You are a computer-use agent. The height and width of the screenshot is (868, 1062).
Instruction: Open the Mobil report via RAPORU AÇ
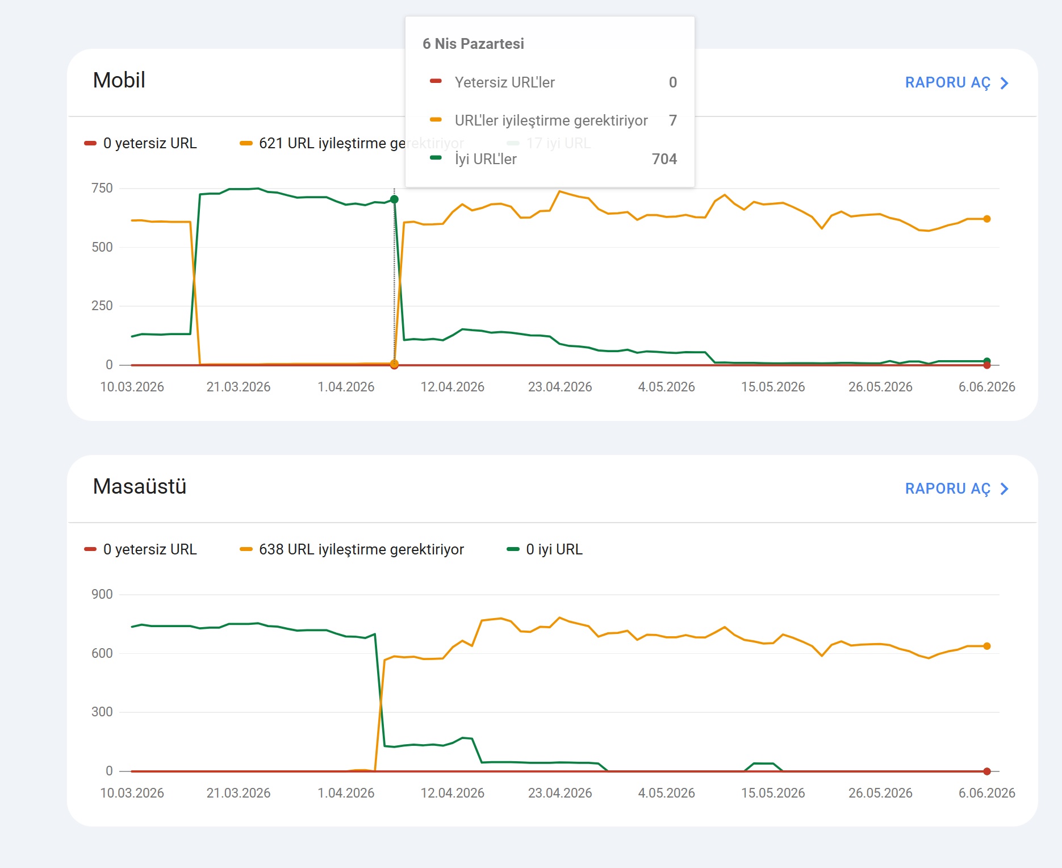(956, 83)
